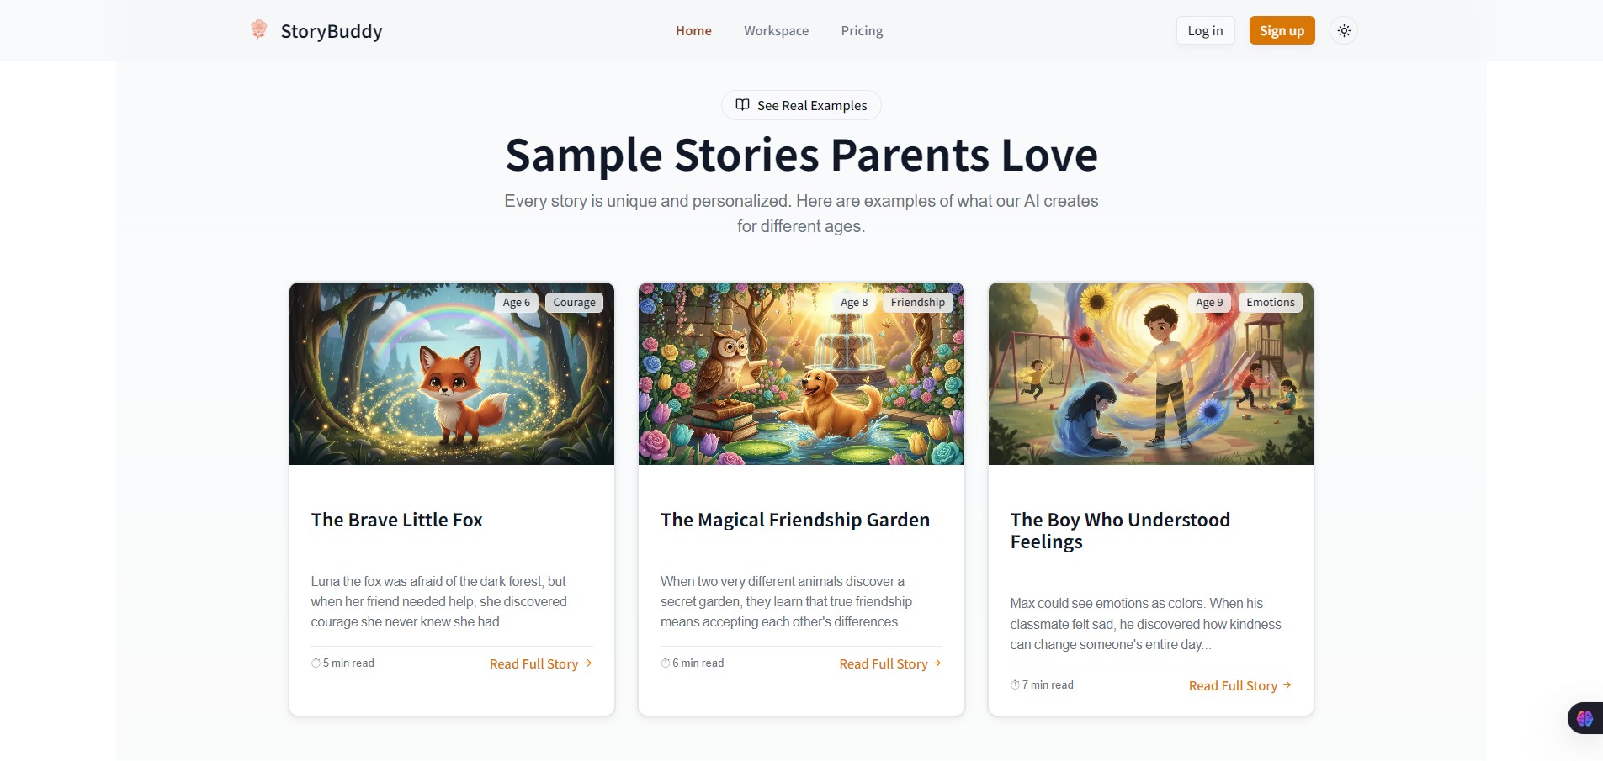This screenshot has height=761, width=1603.
Task: Click the See Real Examples badge
Action: point(800,104)
